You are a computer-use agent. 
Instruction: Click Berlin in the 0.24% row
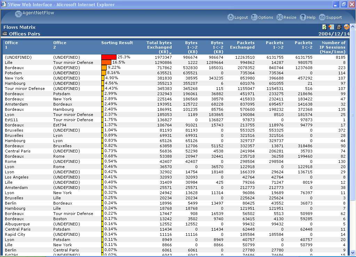click(x=10, y=203)
